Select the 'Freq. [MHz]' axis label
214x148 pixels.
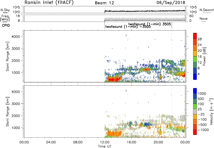click(x=5, y=18)
